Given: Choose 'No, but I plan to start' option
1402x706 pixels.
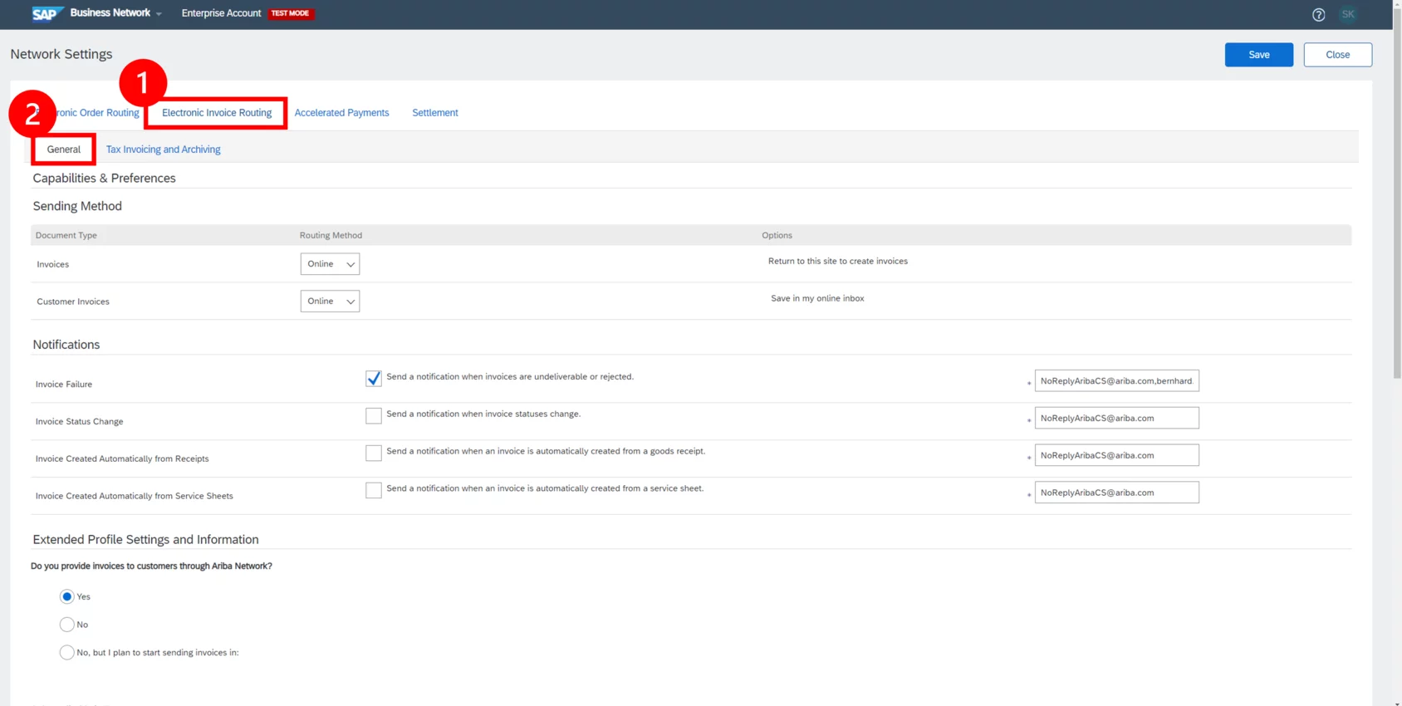Looking at the screenshot, I should [x=67, y=653].
